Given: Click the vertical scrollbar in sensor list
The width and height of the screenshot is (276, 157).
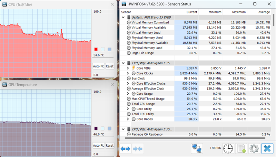Looking at the screenshot, I should 273,20.
